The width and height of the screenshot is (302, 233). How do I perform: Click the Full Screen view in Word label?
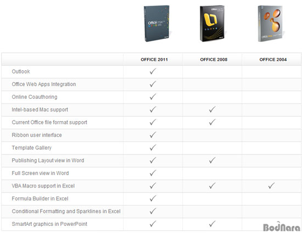pyautogui.click(x=40, y=173)
